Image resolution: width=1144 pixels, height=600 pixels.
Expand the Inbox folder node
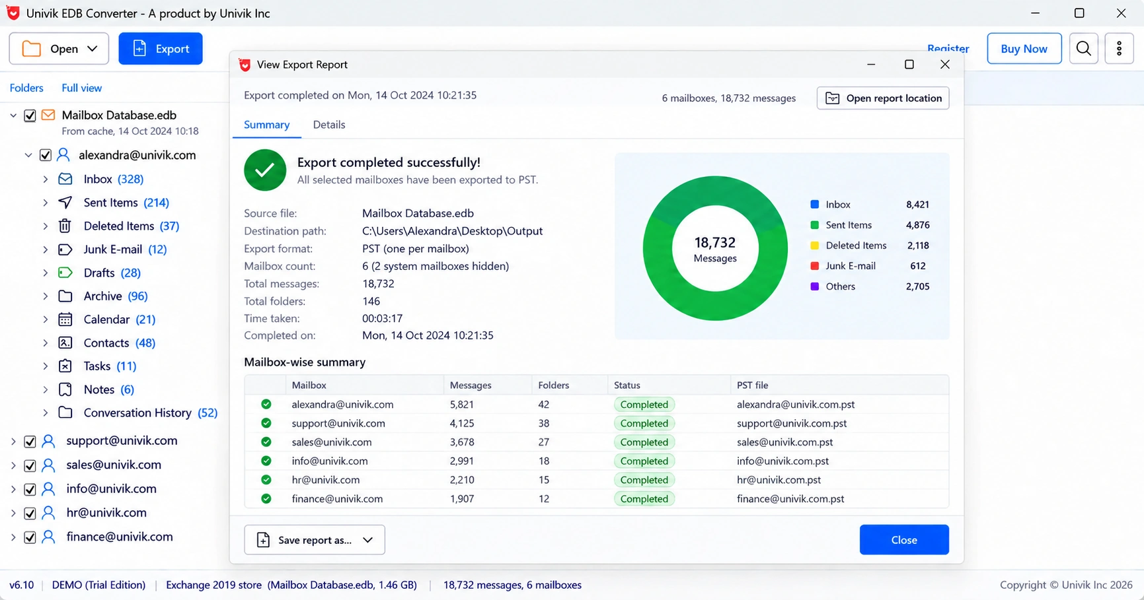click(46, 179)
